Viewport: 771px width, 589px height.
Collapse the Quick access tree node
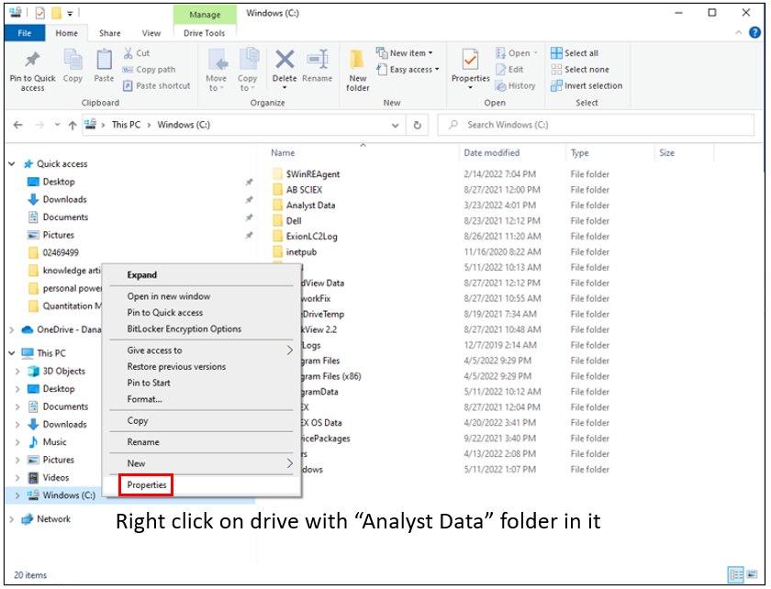click(12, 163)
